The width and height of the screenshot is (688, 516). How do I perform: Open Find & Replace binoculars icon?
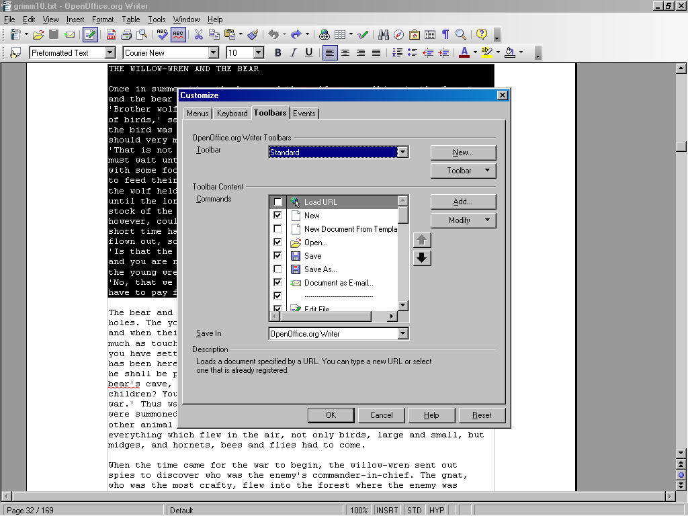pyautogui.click(x=384, y=34)
